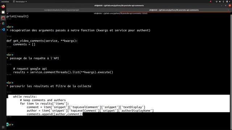Minimize the Terminator window
Viewport: 232px width, 130px height.
221,6
